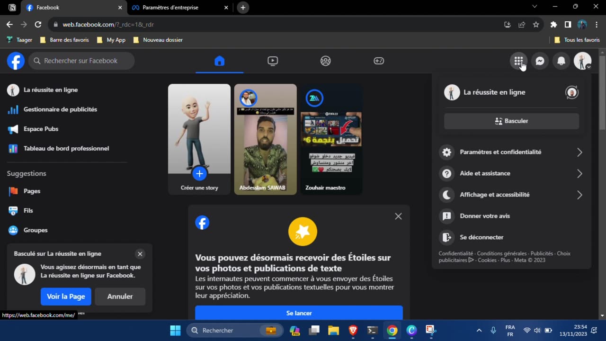Viewport: 606px width, 341px height.
Task: Open Brave browser from taskbar
Action: pos(353,331)
